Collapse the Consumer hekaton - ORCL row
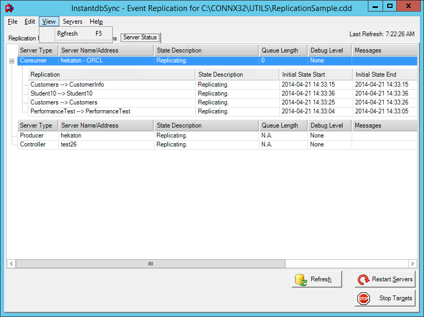 coord(10,60)
